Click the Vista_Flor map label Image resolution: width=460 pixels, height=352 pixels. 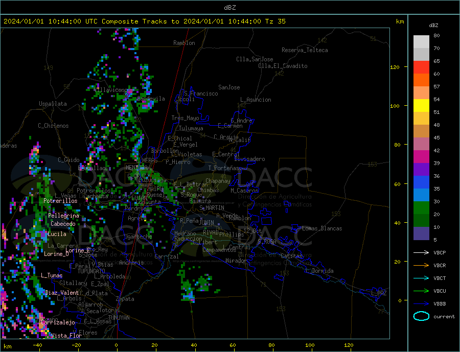click(x=66, y=336)
